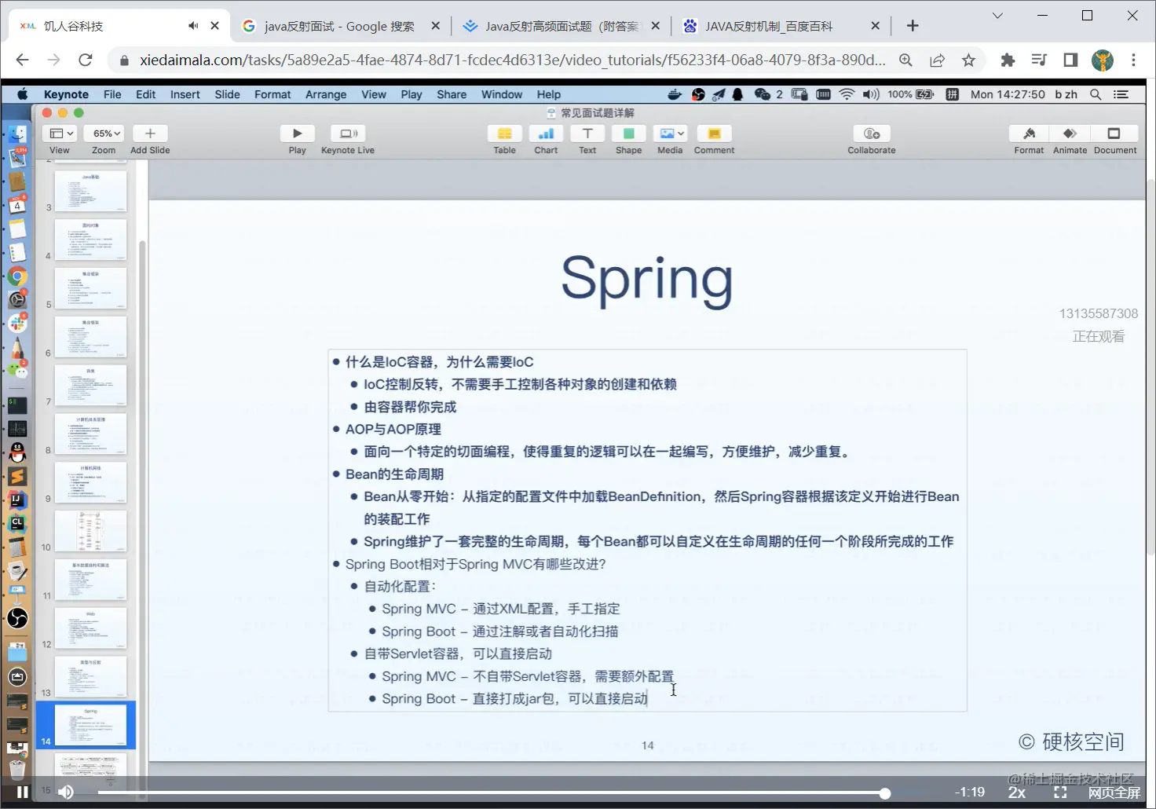Click the browser address bar URL
The width and height of the screenshot is (1156, 809).
coord(512,60)
